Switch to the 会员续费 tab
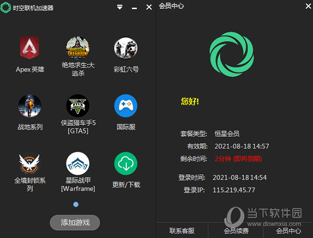Image resolution: width=313 pixels, height=238 pixels. click(236, 230)
